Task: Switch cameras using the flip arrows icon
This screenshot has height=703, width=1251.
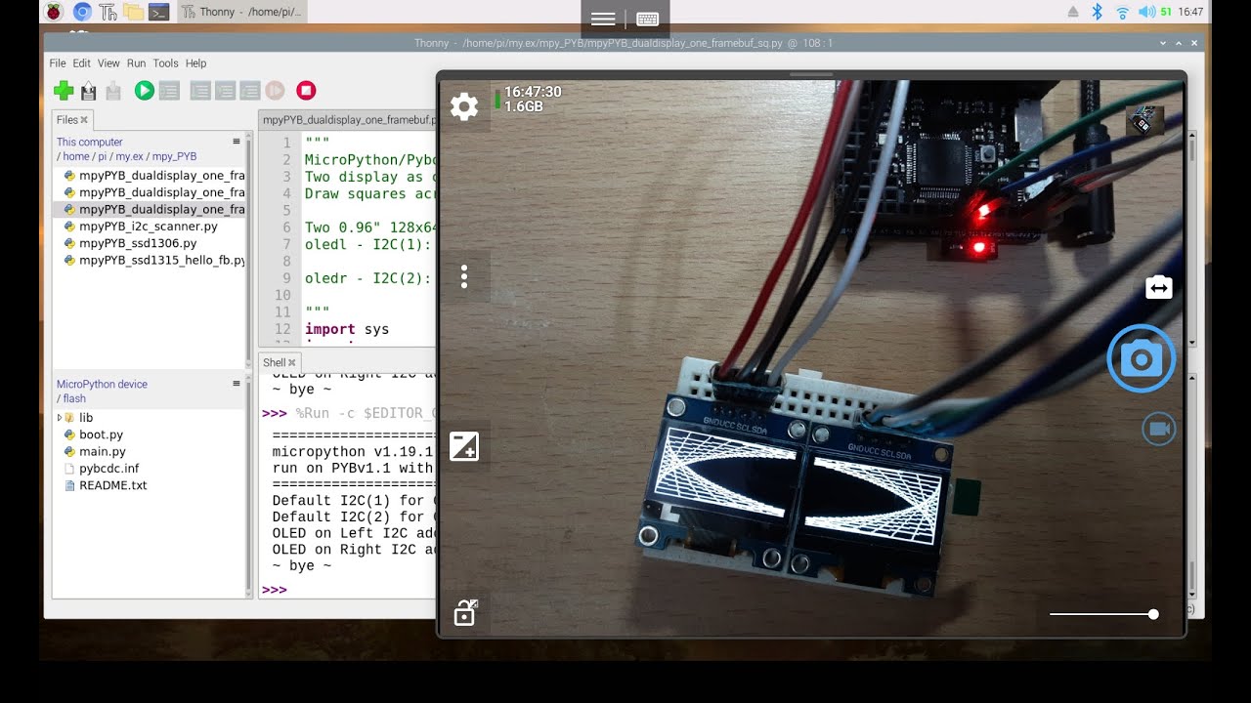Action: point(1158,287)
